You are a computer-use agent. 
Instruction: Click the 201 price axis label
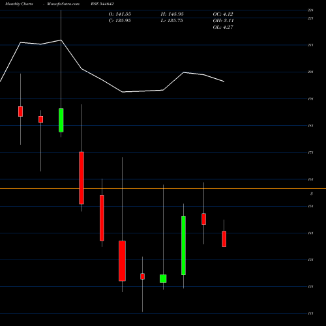pyautogui.click(x=310, y=72)
